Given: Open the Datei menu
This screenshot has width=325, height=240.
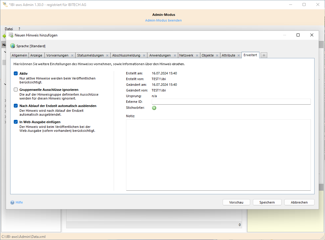Looking at the screenshot, I should [x=9, y=29].
